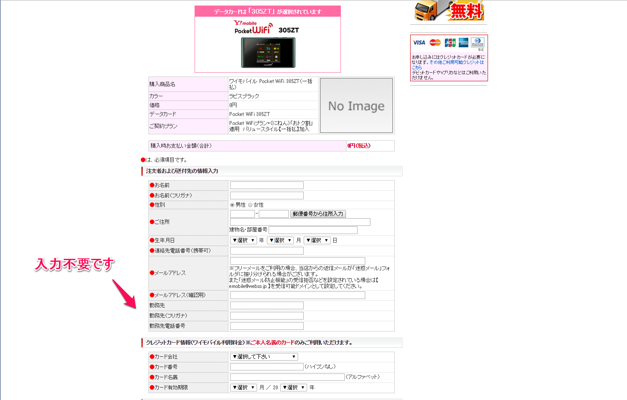Image resolution: width=627 pixels, height=400 pixels.
Task: Click the Diners Club logo
Action: point(478,42)
